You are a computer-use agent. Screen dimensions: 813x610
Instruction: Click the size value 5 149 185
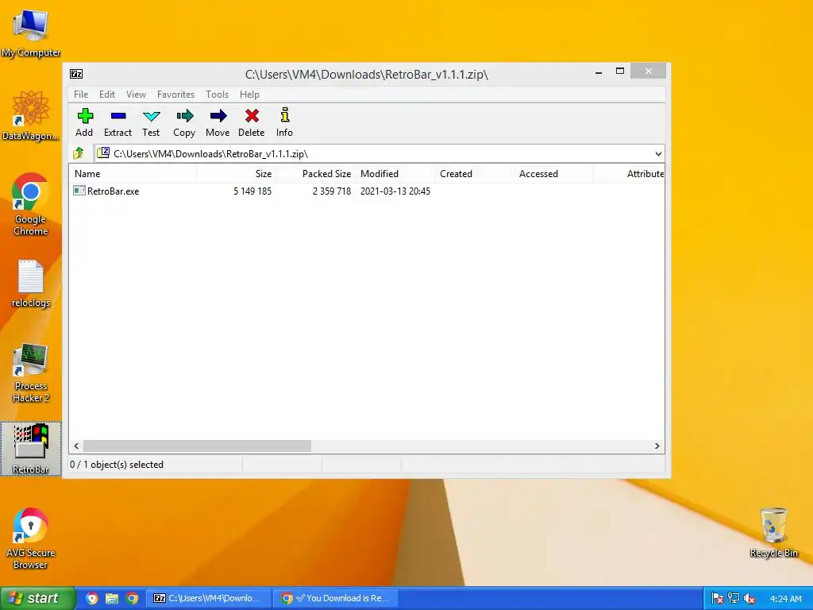(x=252, y=191)
